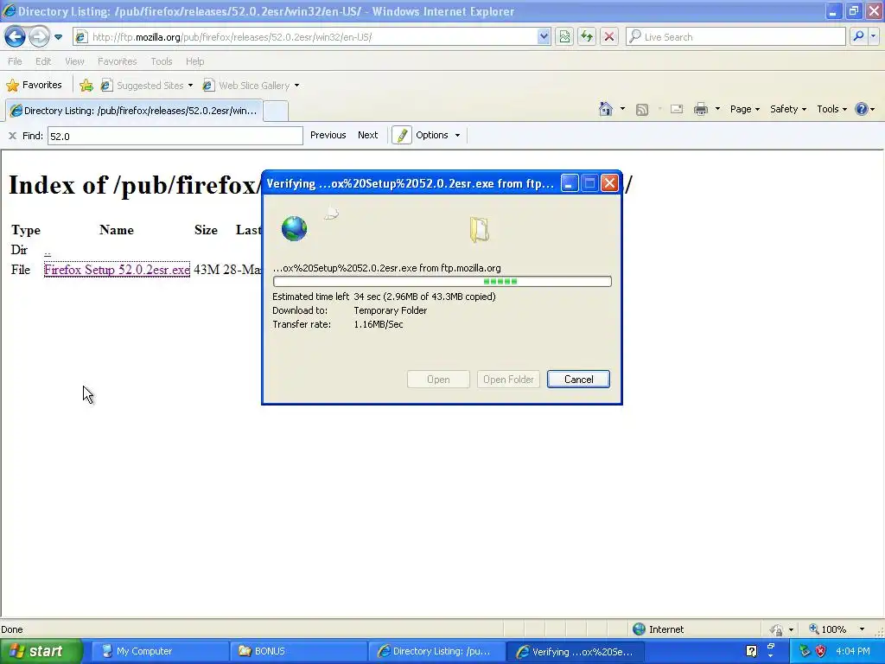The image size is (885, 664).
Task: Click Firefox Setup 52.0.2esr.exe link
Action: pyautogui.click(x=117, y=270)
